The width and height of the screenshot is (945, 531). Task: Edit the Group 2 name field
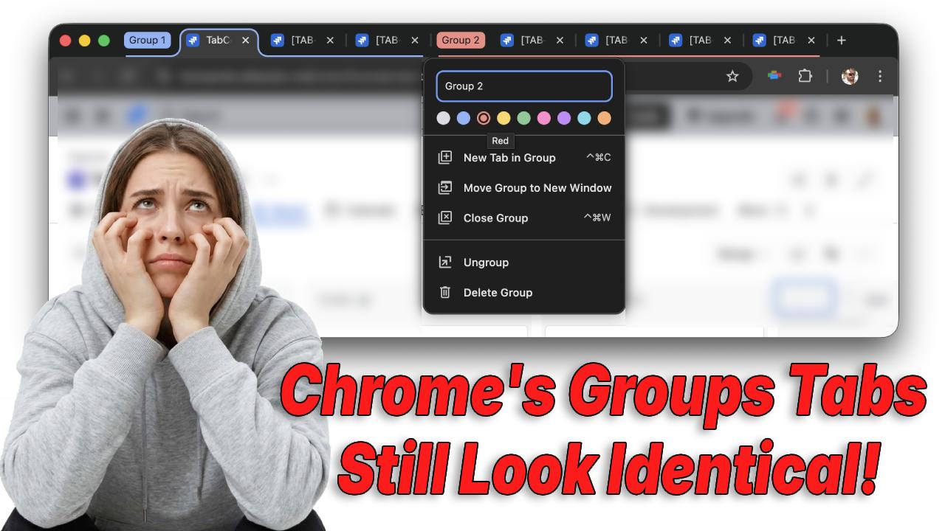pos(524,86)
